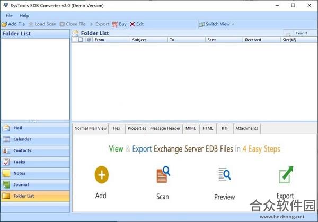Open the Help menu
Viewport: 318px width, 222px height.
click(x=24, y=15)
